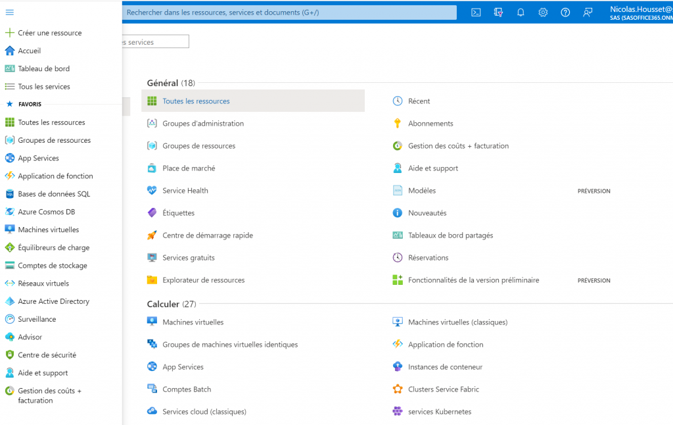Open Nouveautés link
This screenshot has height=425, width=673.
click(x=427, y=213)
